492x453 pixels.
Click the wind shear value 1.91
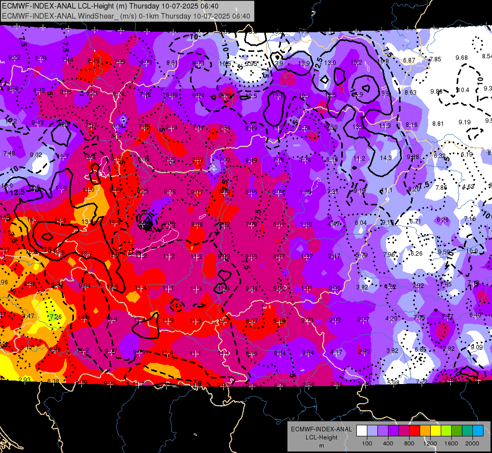pyautogui.click(x=307, y=288)
